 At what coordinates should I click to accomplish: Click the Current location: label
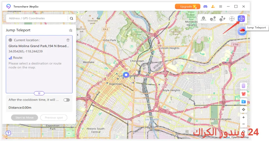(27, 40)
